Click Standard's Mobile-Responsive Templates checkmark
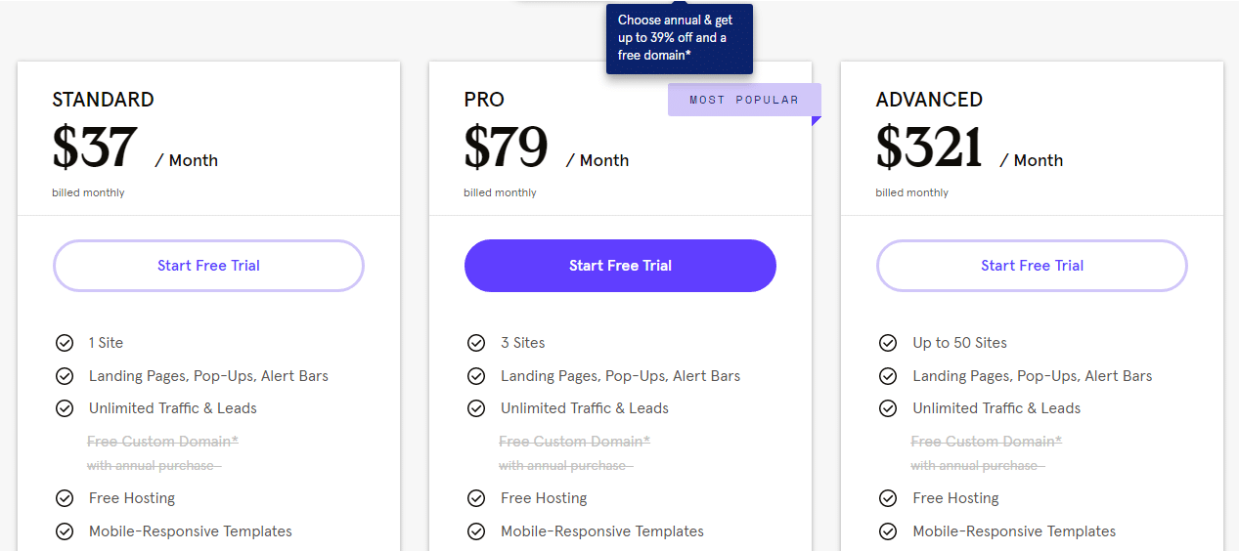Screen dimensions: 1239x551 (x=65, y=531)
